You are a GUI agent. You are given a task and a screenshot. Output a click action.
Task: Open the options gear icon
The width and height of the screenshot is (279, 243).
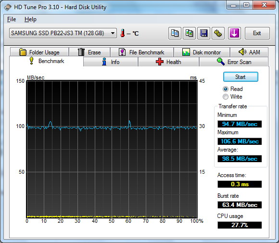pos(218,33)
